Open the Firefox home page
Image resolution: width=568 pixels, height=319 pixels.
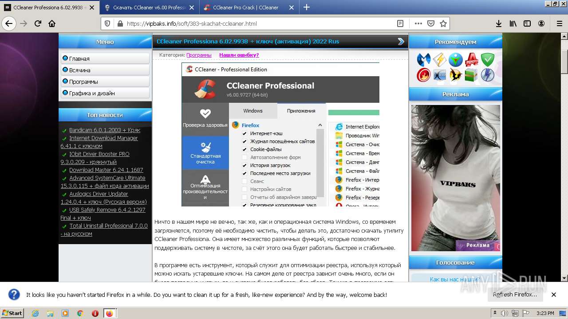point(52,23)
